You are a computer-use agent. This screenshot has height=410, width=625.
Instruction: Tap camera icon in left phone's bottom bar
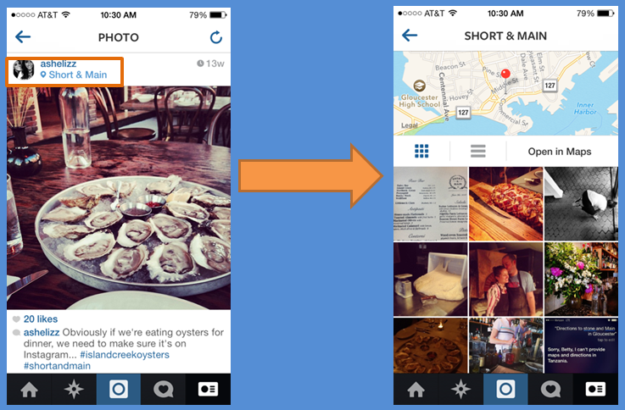[x=119, y=390]
